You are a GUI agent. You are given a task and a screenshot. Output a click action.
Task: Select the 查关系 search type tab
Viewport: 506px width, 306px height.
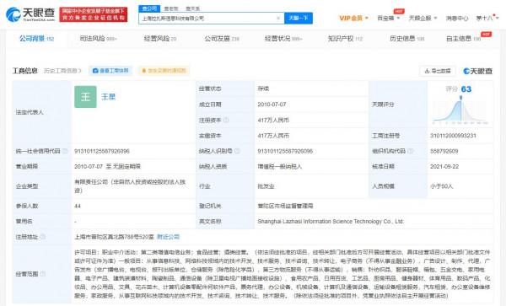192,8
